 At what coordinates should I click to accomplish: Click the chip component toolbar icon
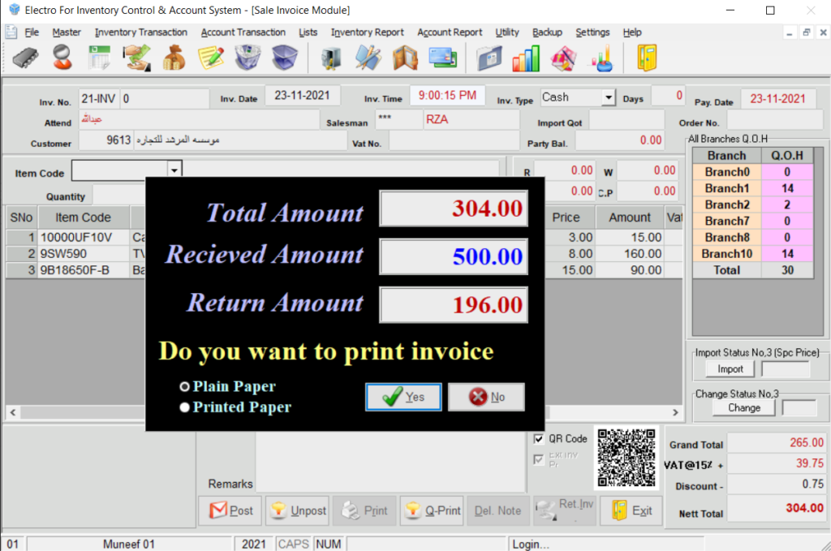[x=25, y=58]
